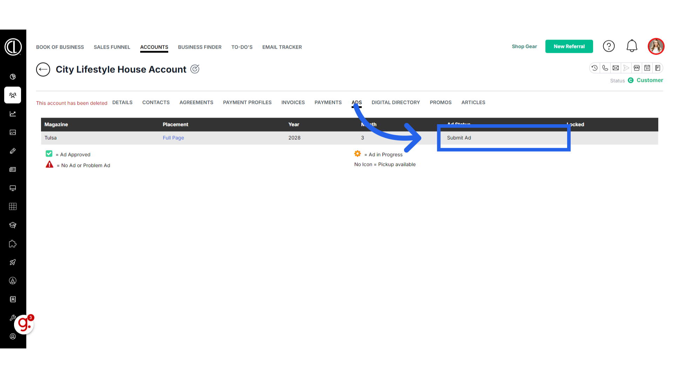Open the To-Do's tab

[x=242, y=47]
